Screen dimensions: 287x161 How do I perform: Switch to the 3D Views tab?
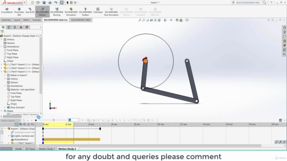(30, 149)
